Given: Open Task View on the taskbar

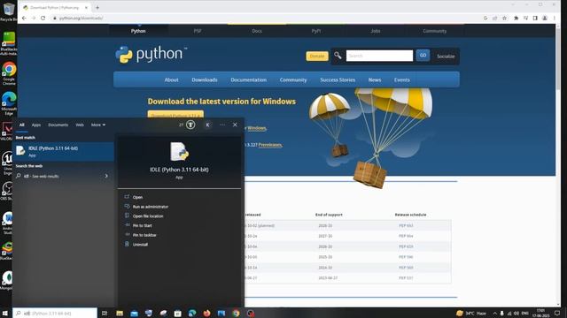Looking at the screenshot, I should (105, 313).
